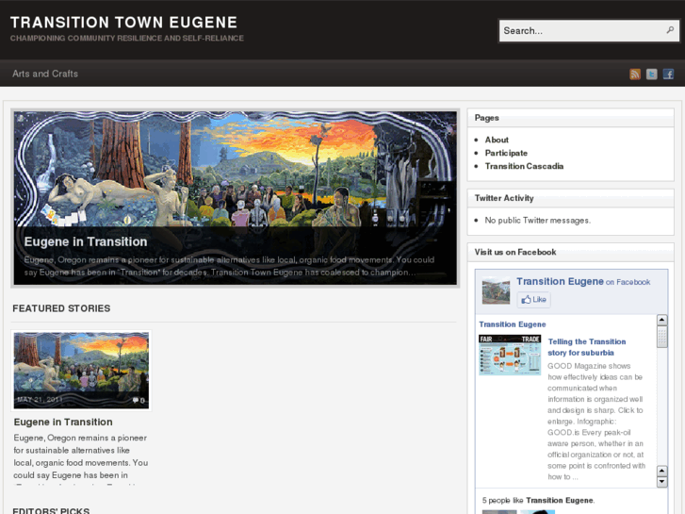Open the large Eugene in Transition slider heading
685x514 pixels.
point(86,241)
